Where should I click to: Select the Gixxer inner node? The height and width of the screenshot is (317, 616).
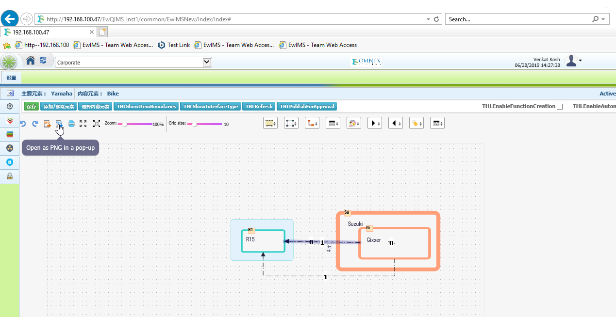tap(395, 243)
